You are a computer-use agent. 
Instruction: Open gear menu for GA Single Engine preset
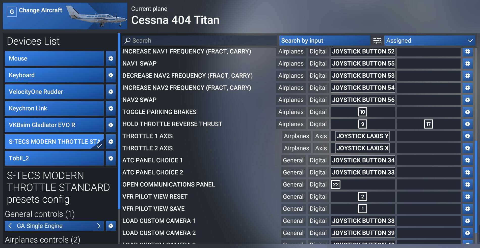click(x=111, y=226)
